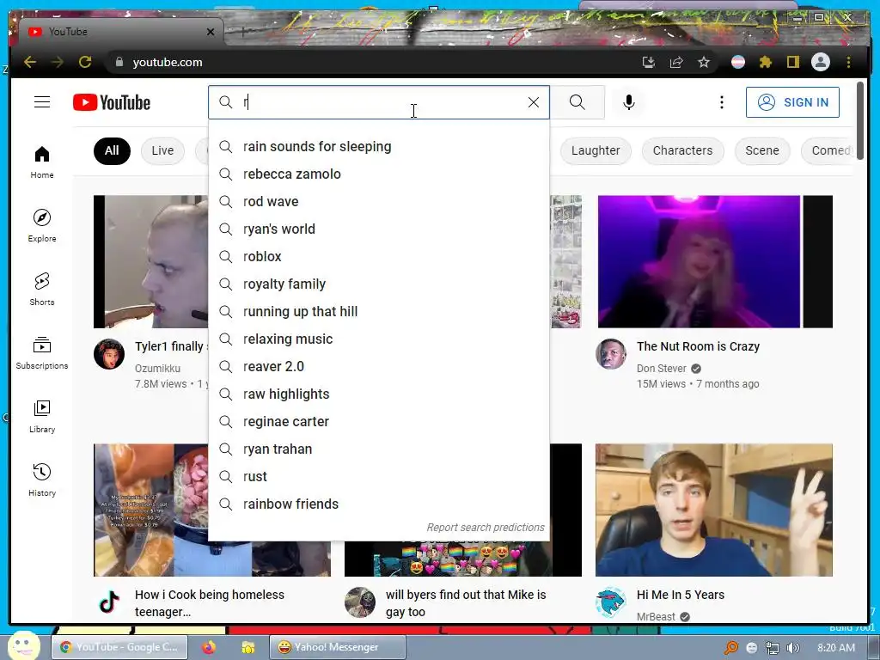
Task: Choose suggestion 'ryan trahan'
Action: tap(379, 449)
